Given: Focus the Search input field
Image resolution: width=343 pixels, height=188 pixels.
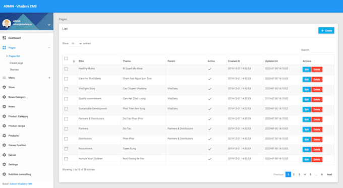Looking at the screenshot, I should [322, 50].
